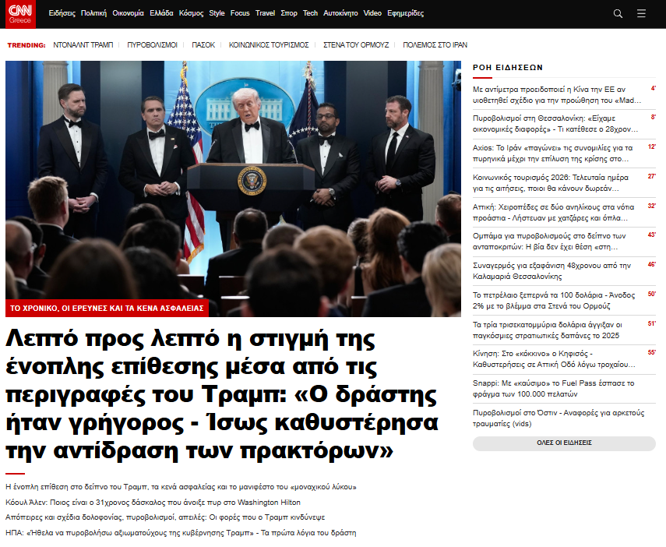Open the Snappi Fuel Pass news item
The width and height of the screenshot is (666, 547).
553,389
